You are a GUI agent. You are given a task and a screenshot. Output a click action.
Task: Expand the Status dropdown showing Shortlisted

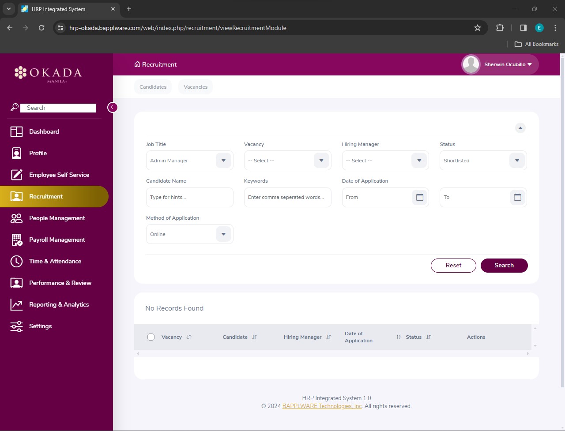(x=517, y=161)
